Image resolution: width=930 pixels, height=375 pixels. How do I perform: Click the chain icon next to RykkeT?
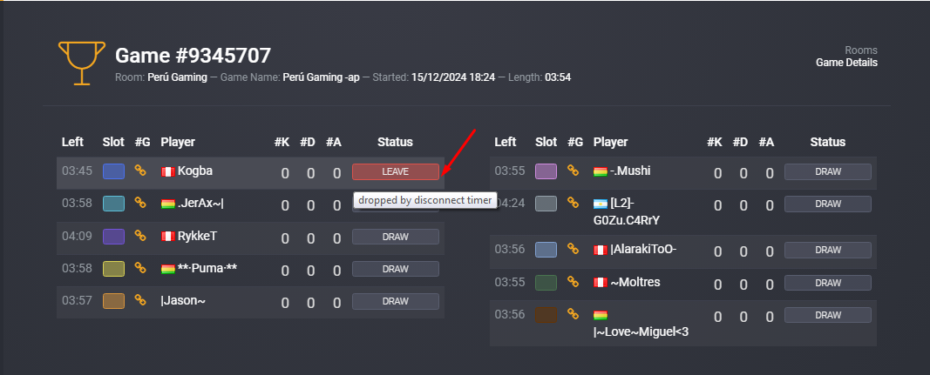pos(140,235)
